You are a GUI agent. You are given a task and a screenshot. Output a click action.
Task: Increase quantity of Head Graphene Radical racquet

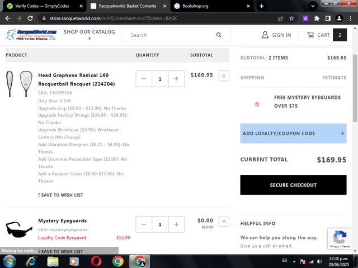(x=176, y=79)
